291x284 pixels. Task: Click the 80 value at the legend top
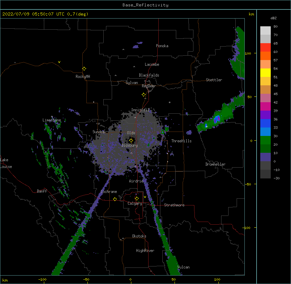pyautogui.click(x=275, y=27)
